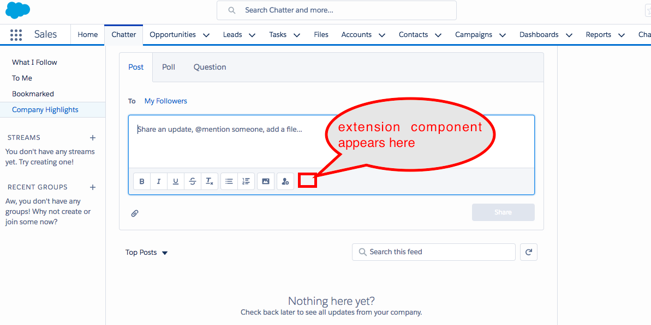Click the @mention people icon
Image resolution: width=651 pixels, height=325 pixels.
tap(285, 181)
